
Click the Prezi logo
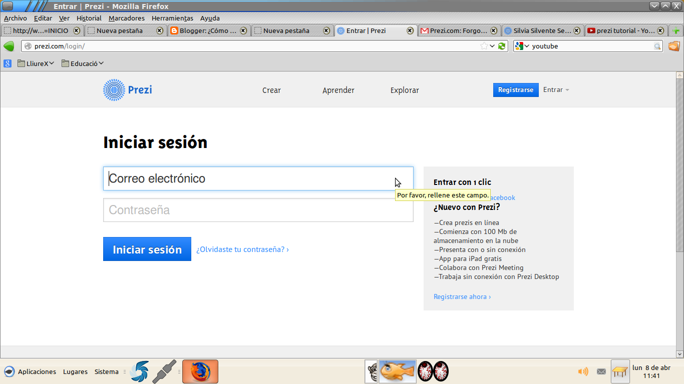click(128, 90)
